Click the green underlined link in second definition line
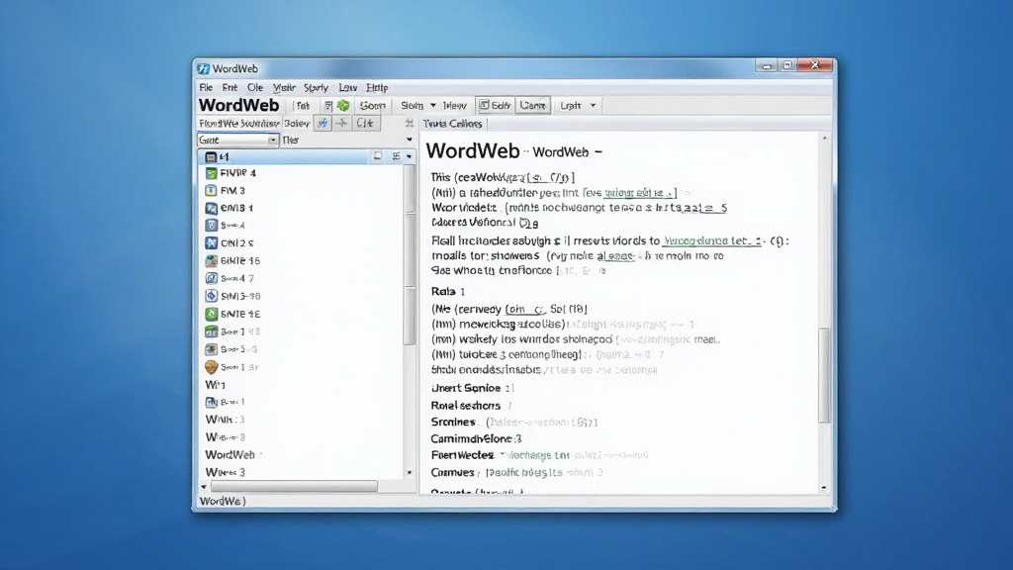The width and height of the screenshot is (1013, 570). point(640,193)
